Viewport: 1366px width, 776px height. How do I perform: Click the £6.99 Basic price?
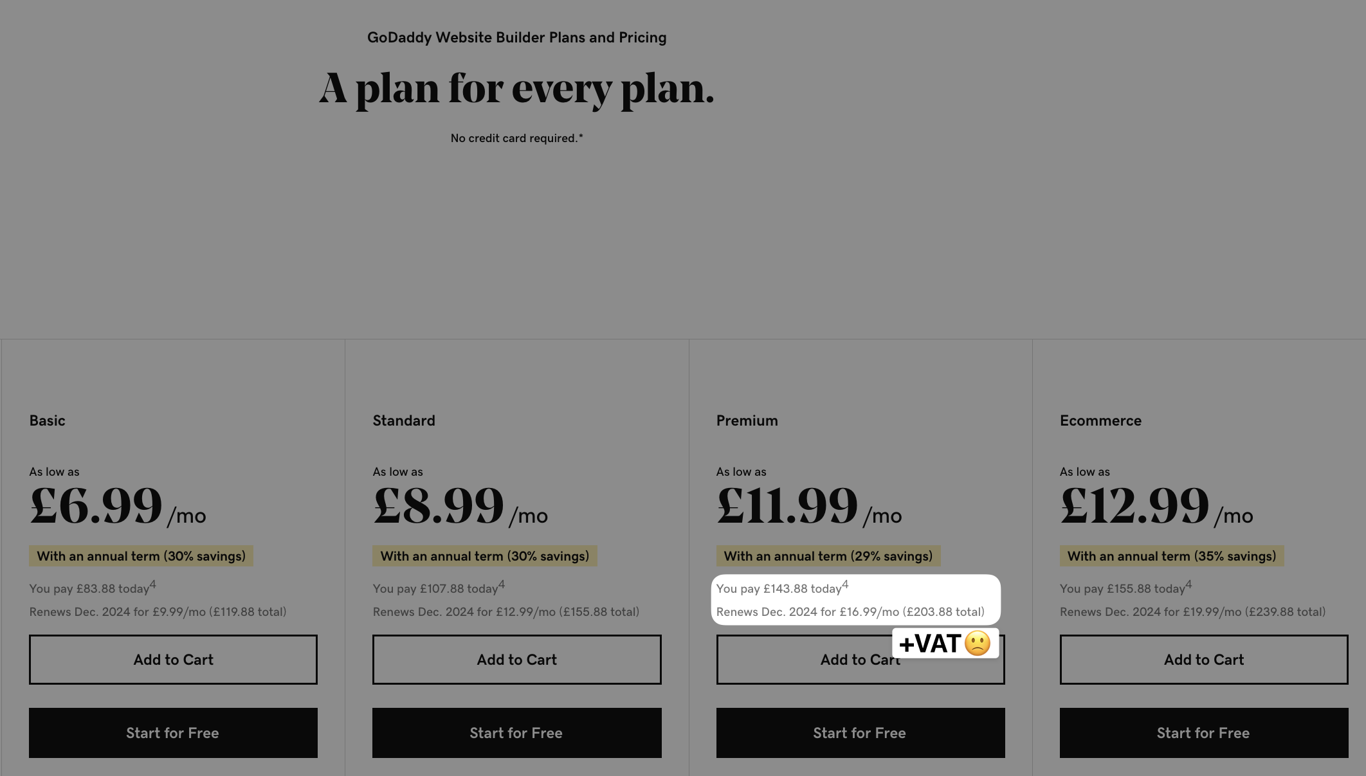click(x=96, y=506)
